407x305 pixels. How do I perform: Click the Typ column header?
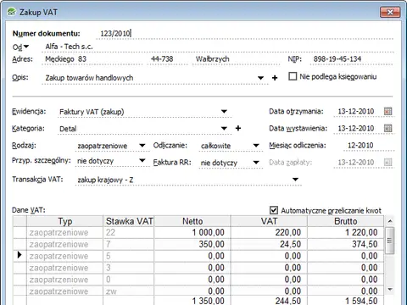click(65, 221)
